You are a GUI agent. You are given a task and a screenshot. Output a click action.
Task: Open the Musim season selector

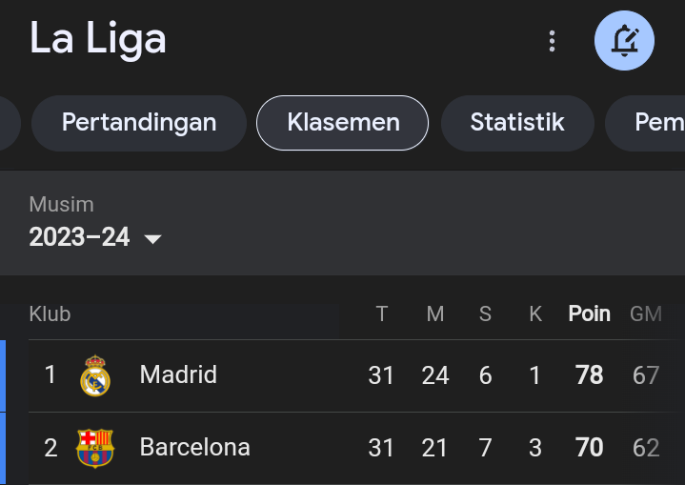click(x=95, y=223)
